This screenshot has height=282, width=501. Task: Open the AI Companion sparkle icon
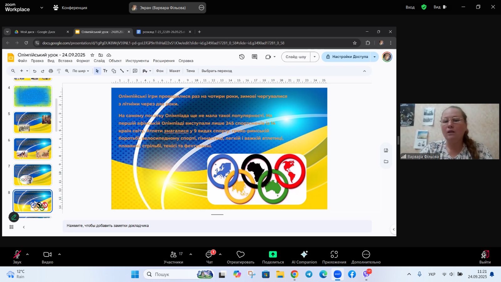point(304,254)
